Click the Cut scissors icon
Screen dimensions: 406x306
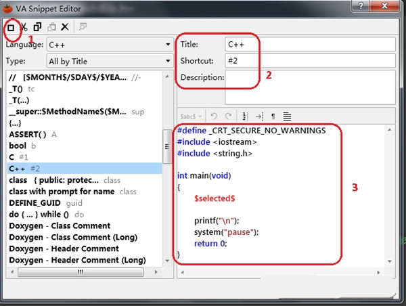point(24,27)
